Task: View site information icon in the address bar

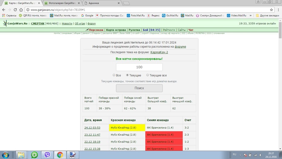Action: pyautogui.click(x=28, y=10)
